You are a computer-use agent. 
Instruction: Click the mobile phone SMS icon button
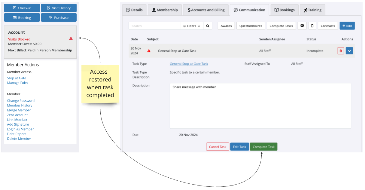point(312,26)
